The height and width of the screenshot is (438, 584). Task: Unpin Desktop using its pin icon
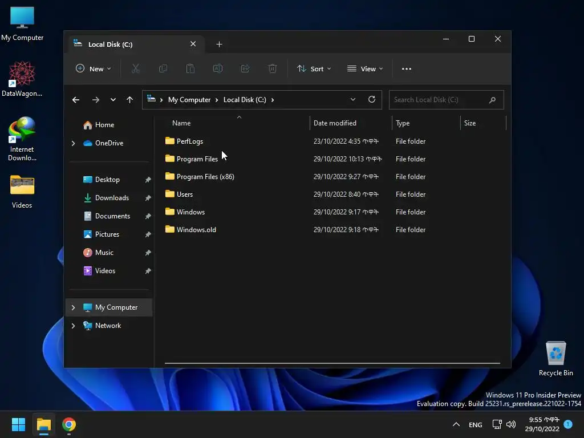148,180
